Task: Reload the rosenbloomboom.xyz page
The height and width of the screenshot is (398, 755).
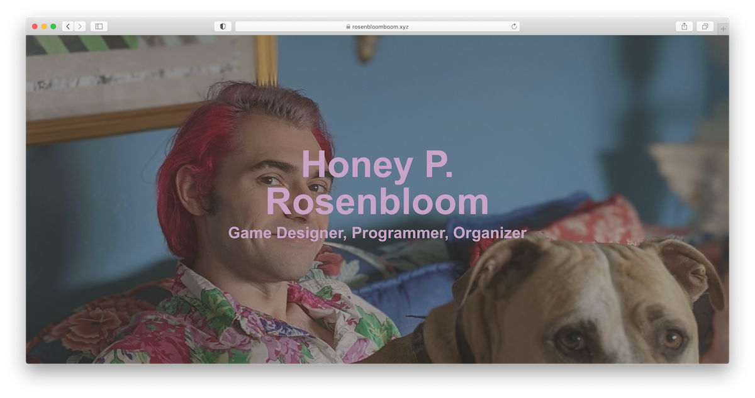Action: click(514, 26)
